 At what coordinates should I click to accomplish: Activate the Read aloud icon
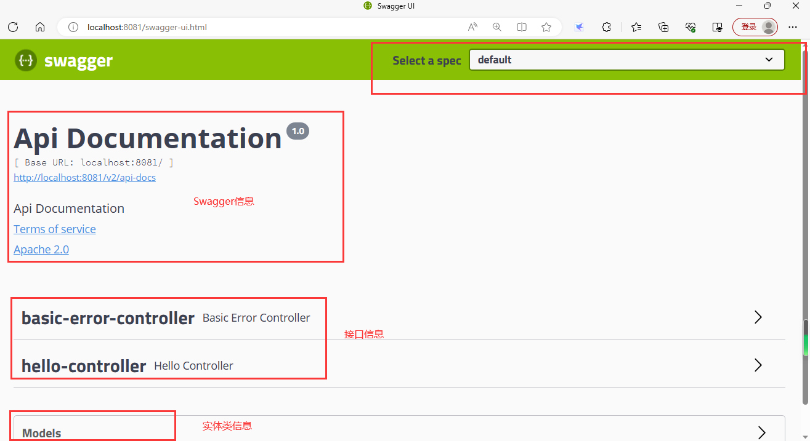pyautogui.click(x=472, y=27)
